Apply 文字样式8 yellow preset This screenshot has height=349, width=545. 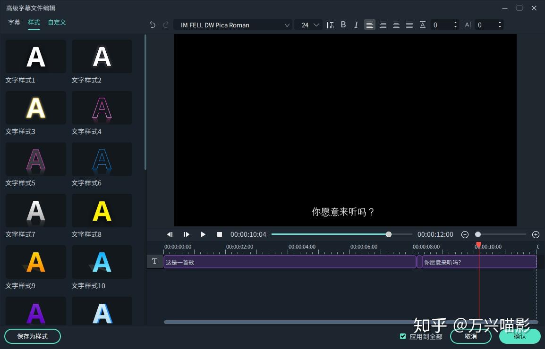coord(102,210)
